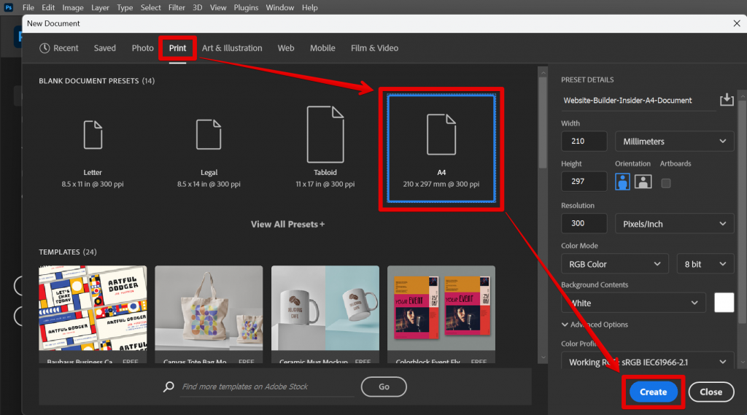Open the Filter menu
This screenshot has height=415, width=747.
[177, 7]
